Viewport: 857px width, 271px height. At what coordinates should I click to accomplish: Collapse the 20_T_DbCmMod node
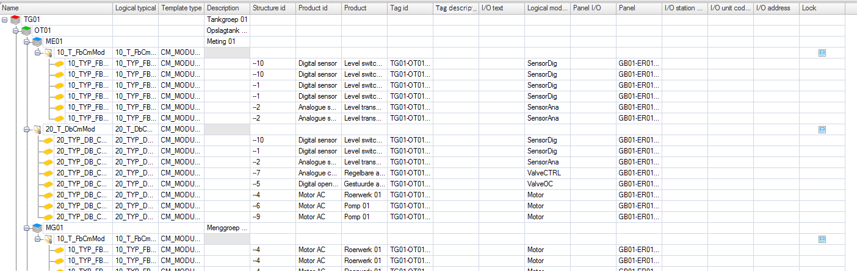click(27, 129)
